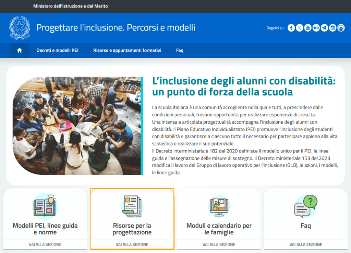Select Faq in the navigation bar

click(180, 50)
